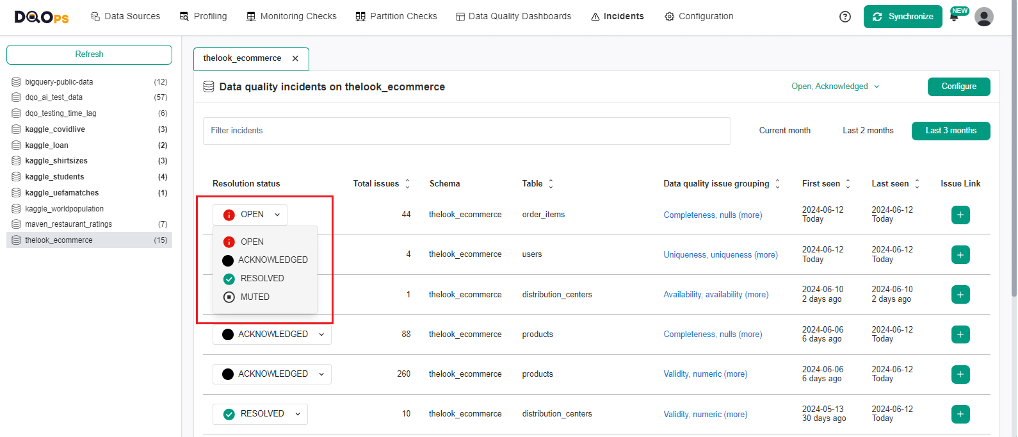Open Availability, availability (more) link
The height and width of the screenshot is (437, 1018).
coord(716,295)
